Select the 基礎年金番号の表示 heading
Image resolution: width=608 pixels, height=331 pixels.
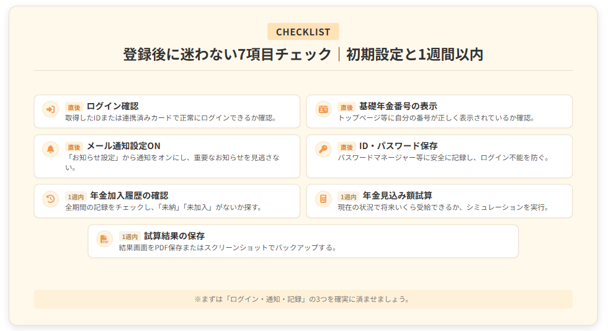point(398,106)
